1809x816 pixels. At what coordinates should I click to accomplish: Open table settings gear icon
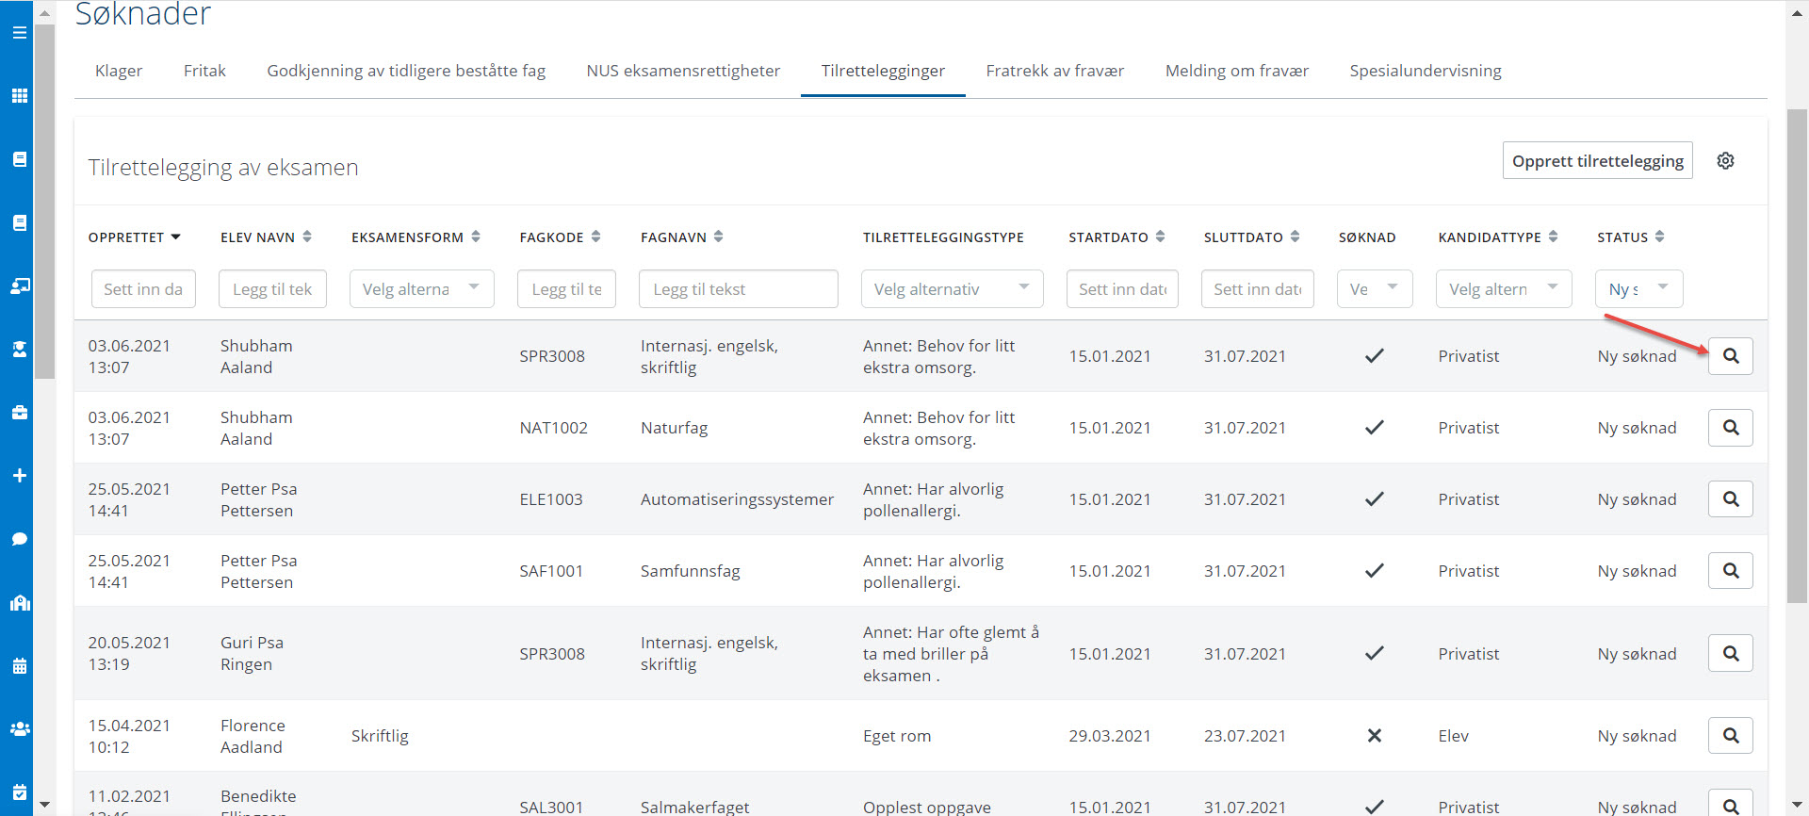[1725, 161]
